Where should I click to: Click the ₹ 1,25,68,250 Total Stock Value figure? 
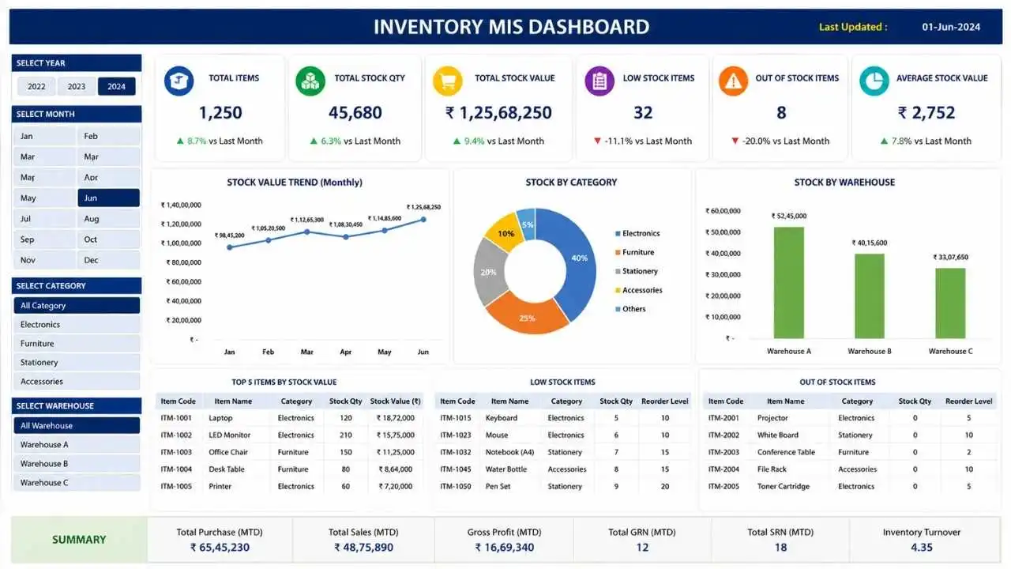pyautogui.click(x=498, y=113)
